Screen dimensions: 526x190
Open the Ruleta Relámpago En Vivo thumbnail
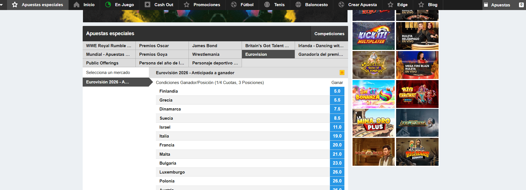point(417,36)
